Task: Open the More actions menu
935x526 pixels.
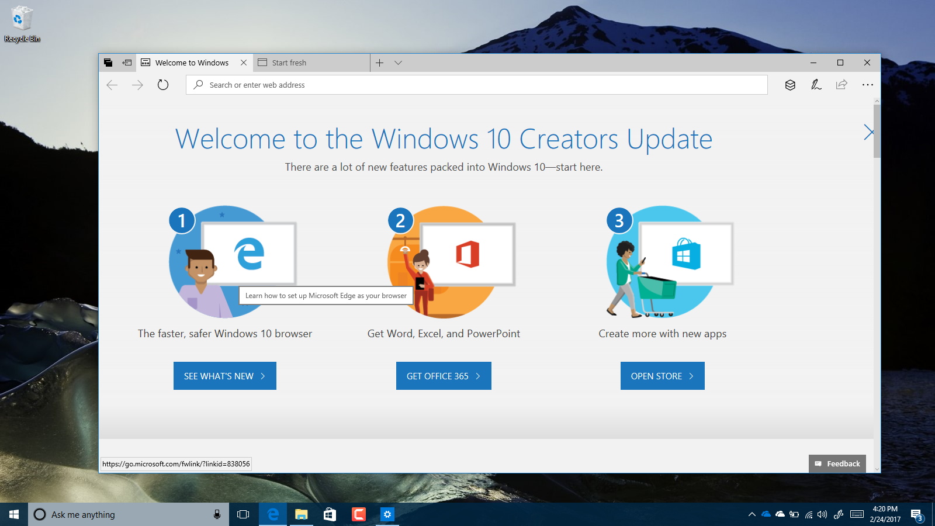Action: (x=867, y=85)
